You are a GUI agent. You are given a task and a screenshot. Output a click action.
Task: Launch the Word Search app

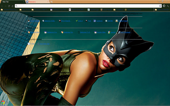click(65, 21)
